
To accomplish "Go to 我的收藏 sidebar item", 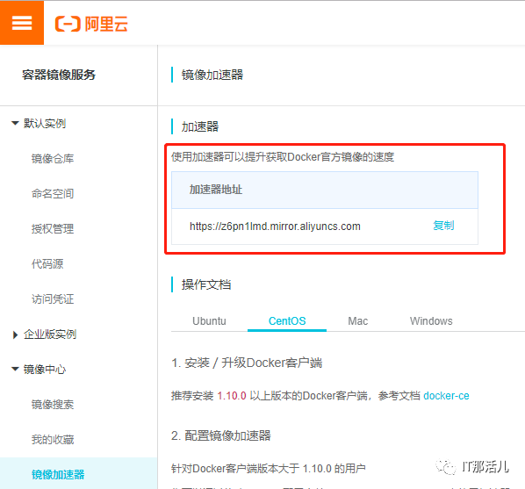I will pos(53,440).
